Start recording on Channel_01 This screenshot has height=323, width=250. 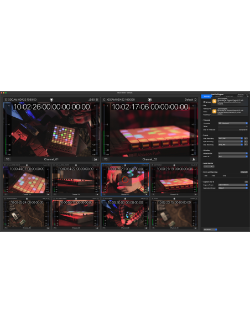tap(51, 100)
